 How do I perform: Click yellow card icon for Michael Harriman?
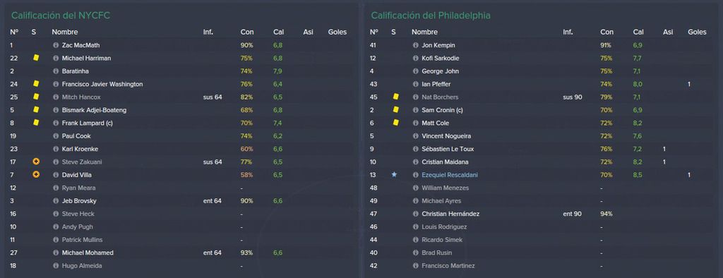coord(36,58)
